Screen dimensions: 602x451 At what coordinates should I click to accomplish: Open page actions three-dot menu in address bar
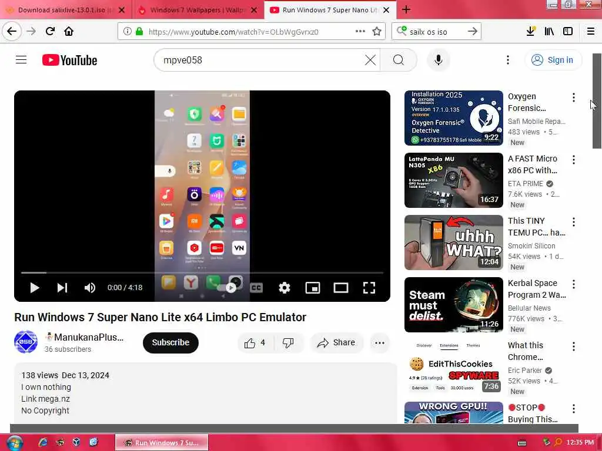click(x=360, y=32)
